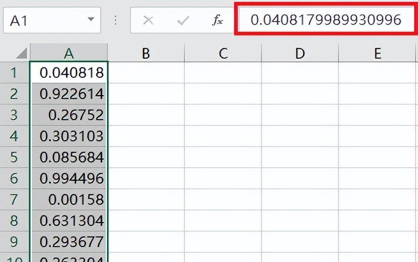
Task: Click cell containing 0.293677
Action: tap(69, 242)
